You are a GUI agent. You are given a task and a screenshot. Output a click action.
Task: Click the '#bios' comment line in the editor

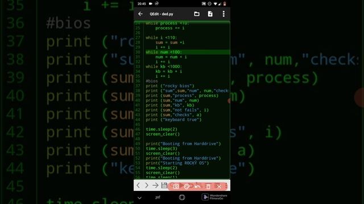(x=152, y=81)
